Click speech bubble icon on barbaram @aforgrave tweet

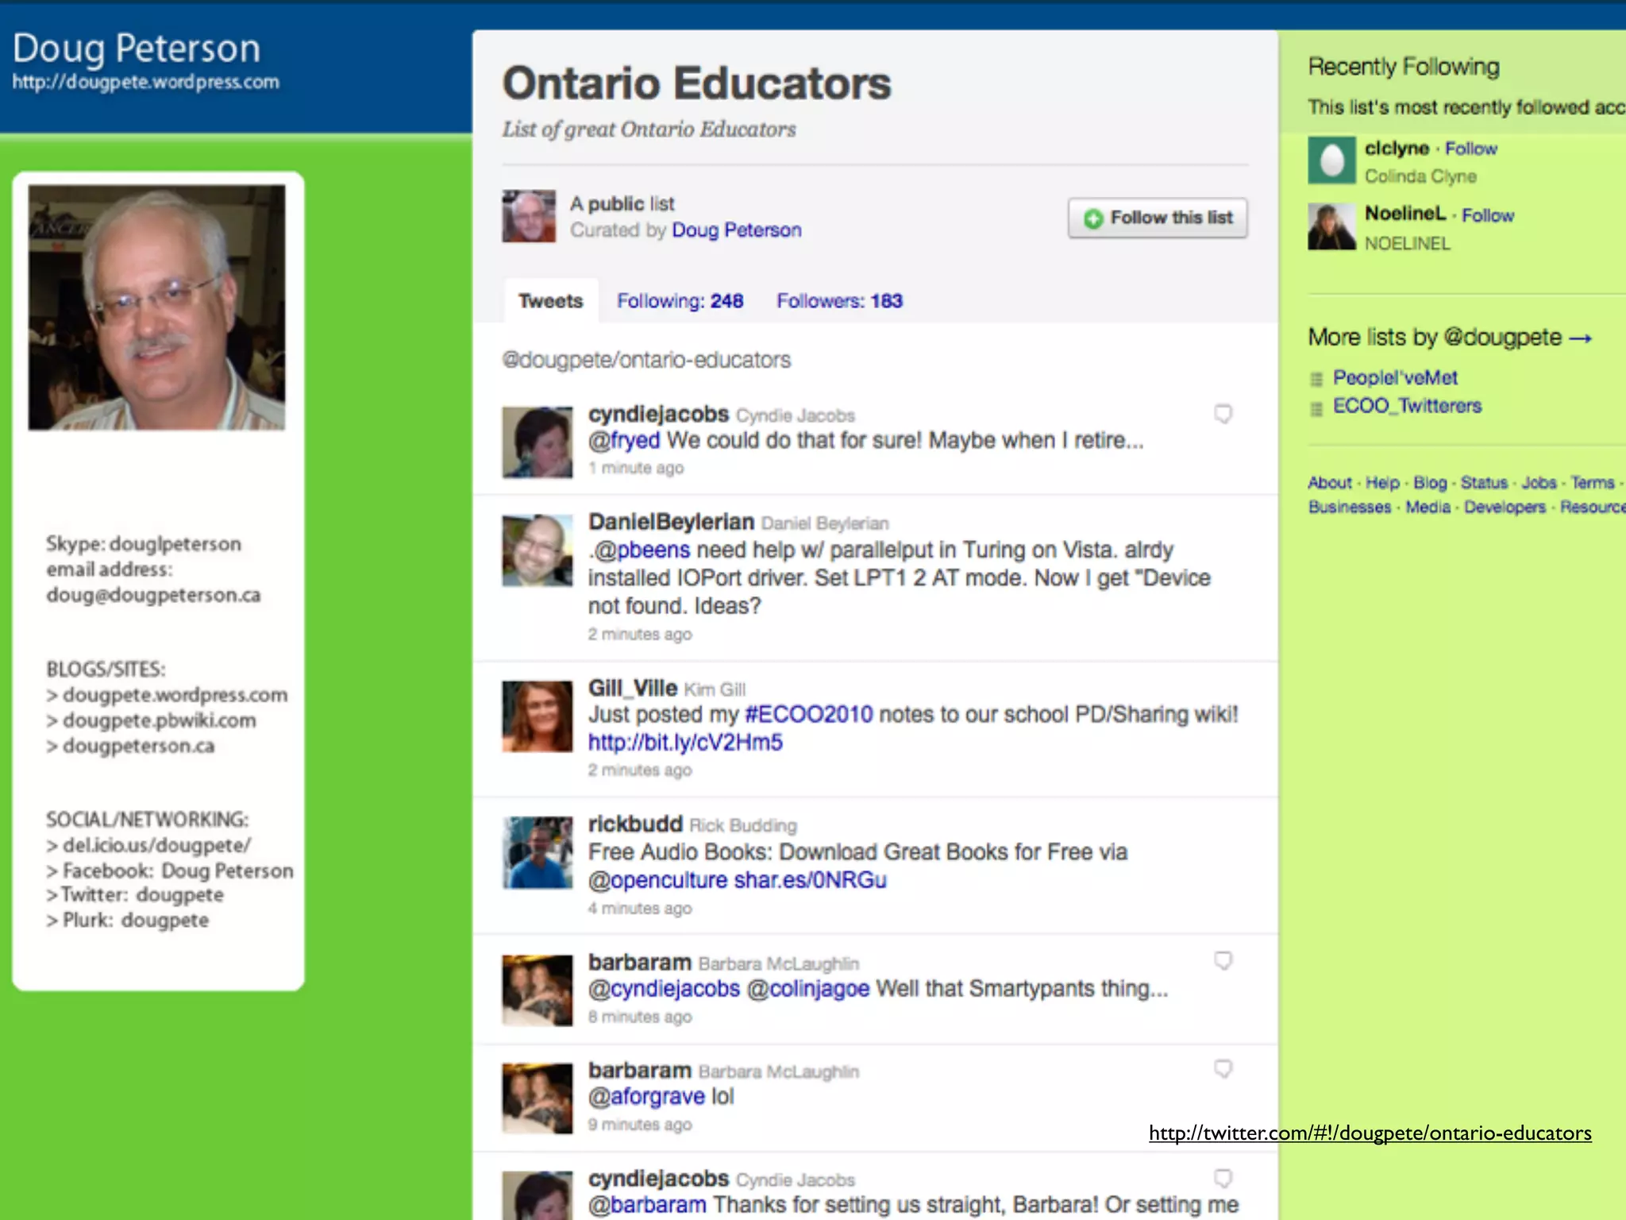coord(1223,1069)
